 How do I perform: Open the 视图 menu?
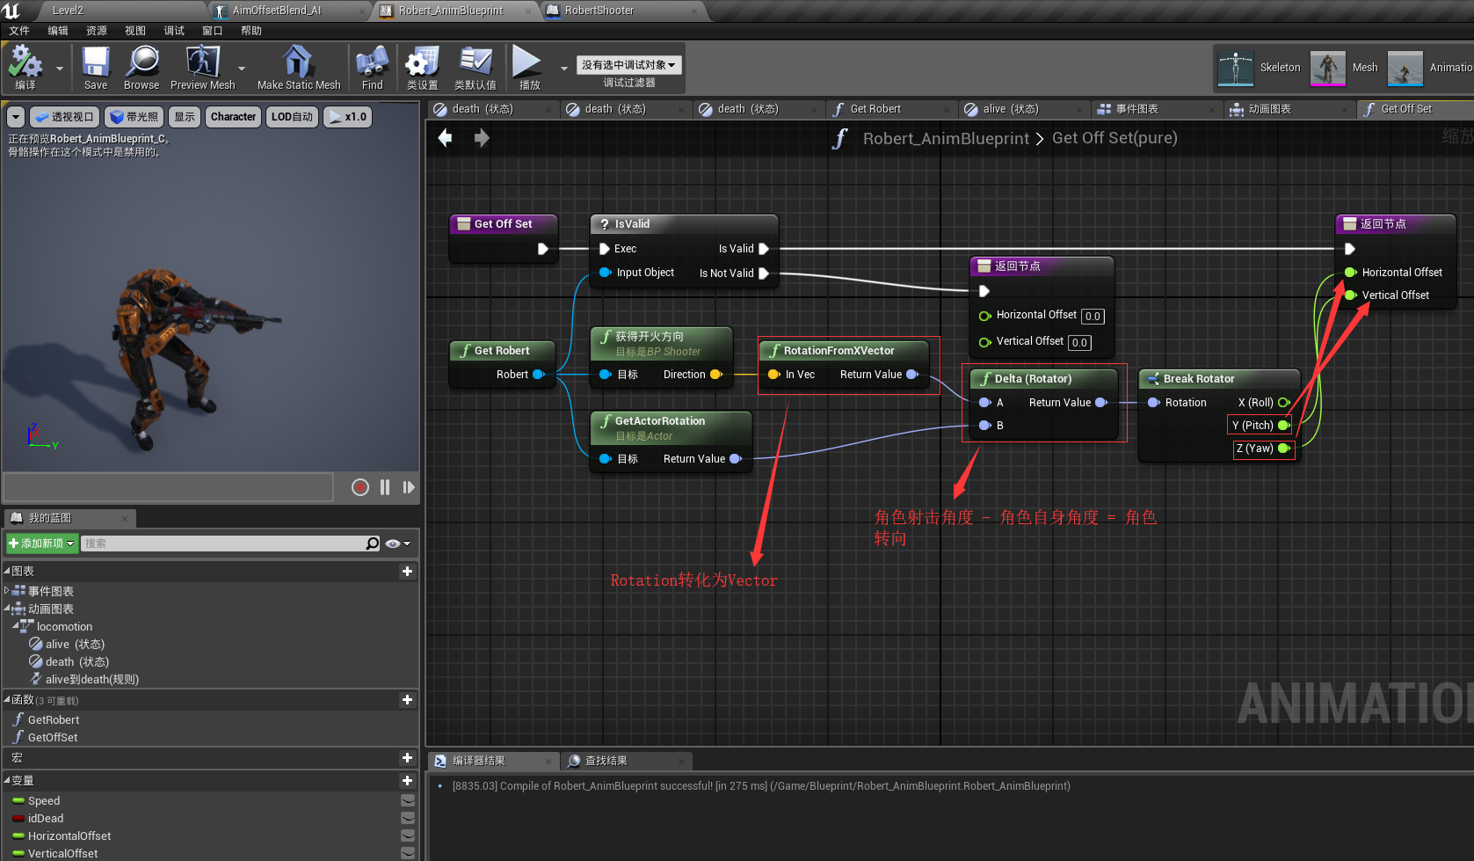tap(135, 31)
